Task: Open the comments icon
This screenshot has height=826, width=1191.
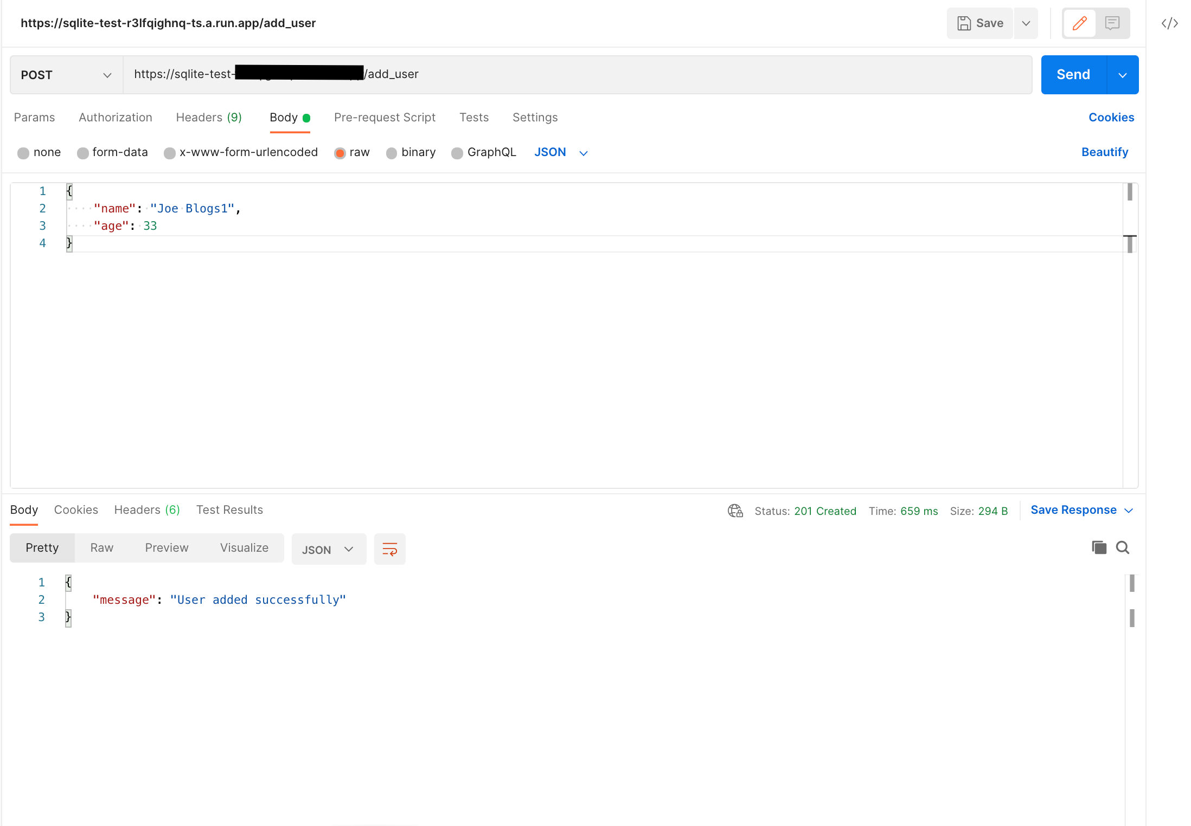Action: [1112, 23]
